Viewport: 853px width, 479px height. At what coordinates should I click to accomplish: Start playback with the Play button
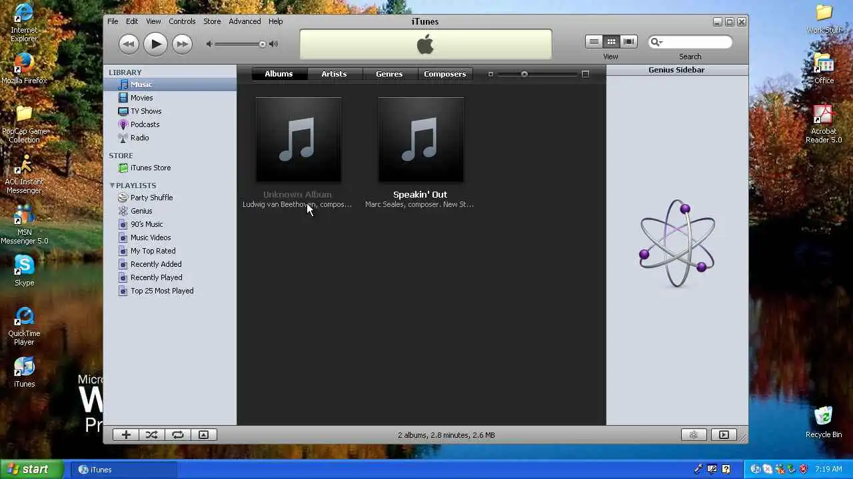tap(155, 44)
